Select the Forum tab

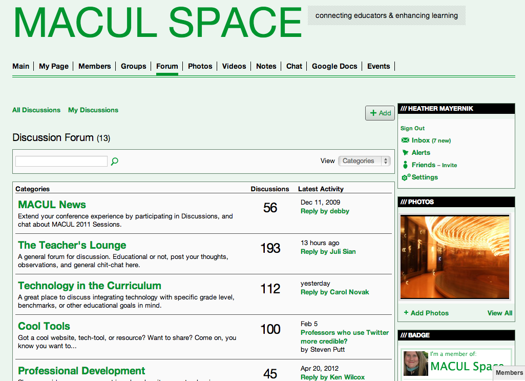167,66
